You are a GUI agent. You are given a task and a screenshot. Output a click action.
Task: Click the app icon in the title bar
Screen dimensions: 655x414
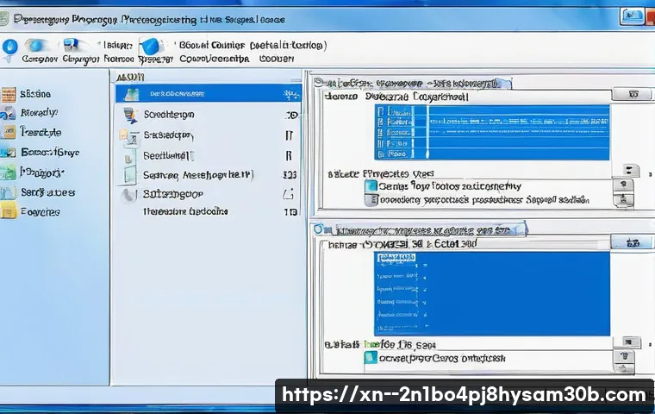3,19
